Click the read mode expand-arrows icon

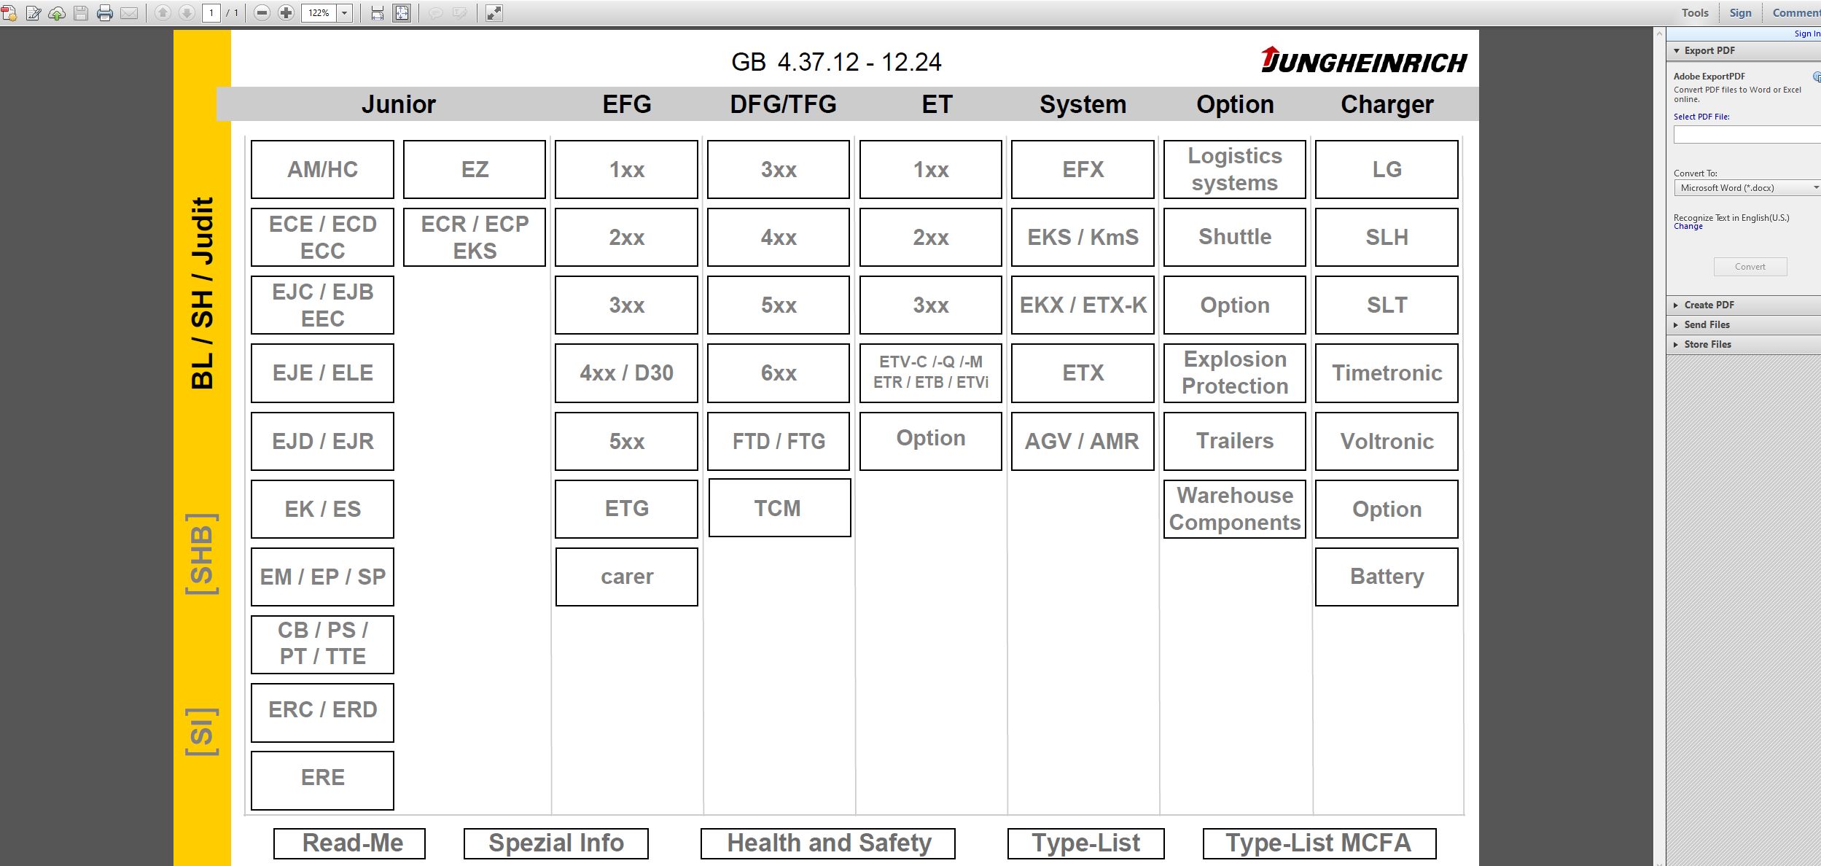[x=494, y=12]
